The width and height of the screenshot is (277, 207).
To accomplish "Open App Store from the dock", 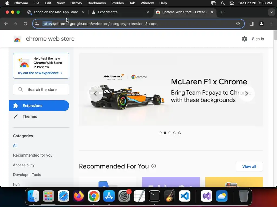I will (x=109, y=196).
